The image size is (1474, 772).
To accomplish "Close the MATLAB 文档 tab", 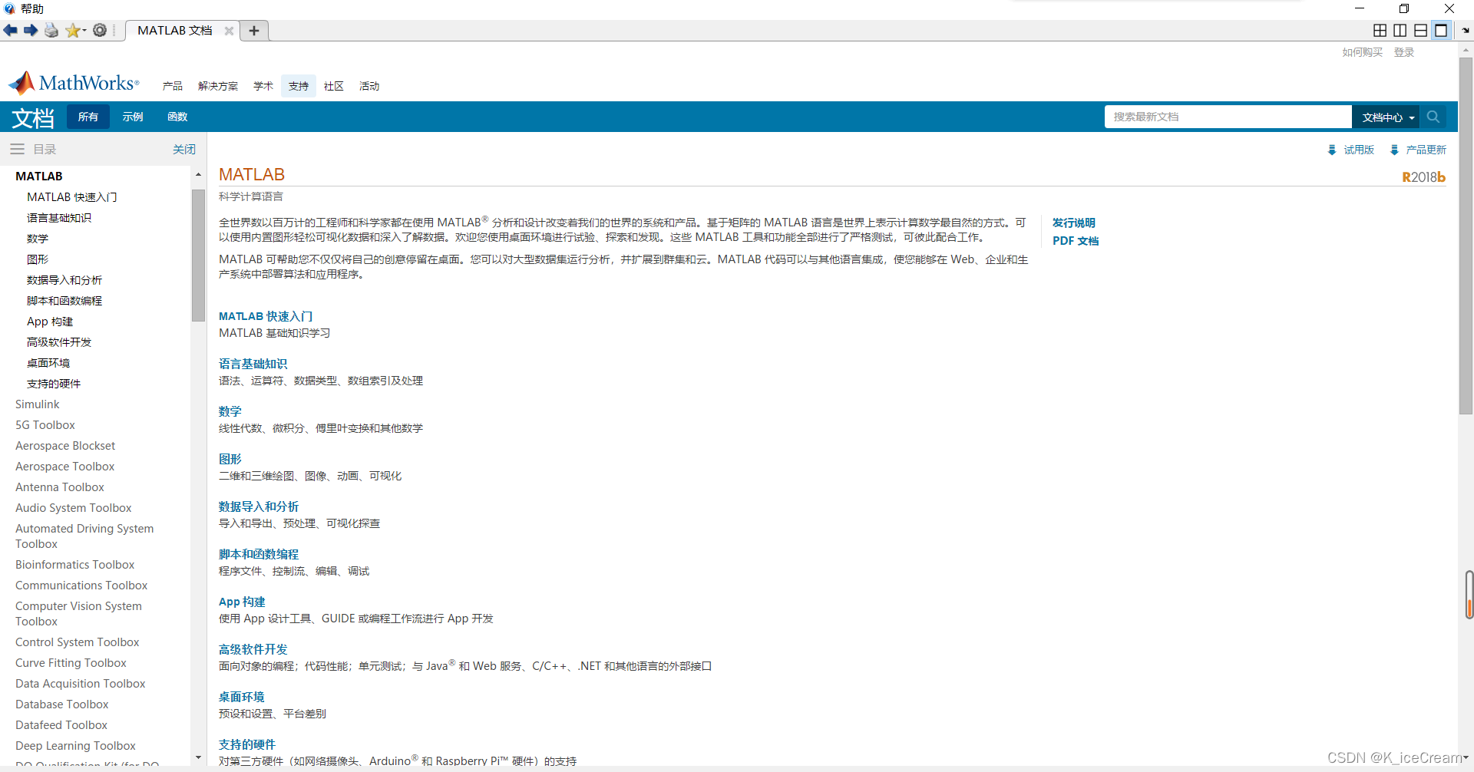I will click(229, 31).
